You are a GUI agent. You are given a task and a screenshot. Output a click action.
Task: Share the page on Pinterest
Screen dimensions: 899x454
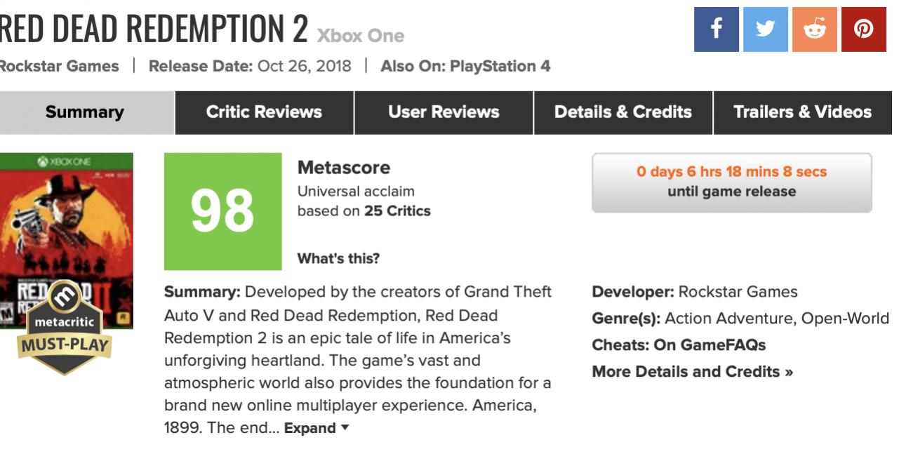click(863, 29)
